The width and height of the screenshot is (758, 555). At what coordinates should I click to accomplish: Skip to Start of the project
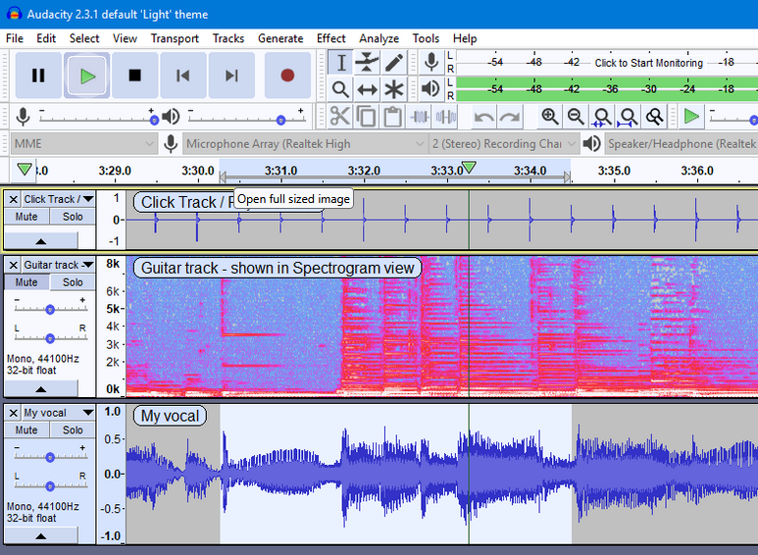click(x=183, y=76)
